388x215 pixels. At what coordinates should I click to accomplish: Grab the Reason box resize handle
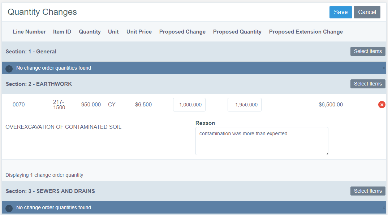tap(327, 153)
